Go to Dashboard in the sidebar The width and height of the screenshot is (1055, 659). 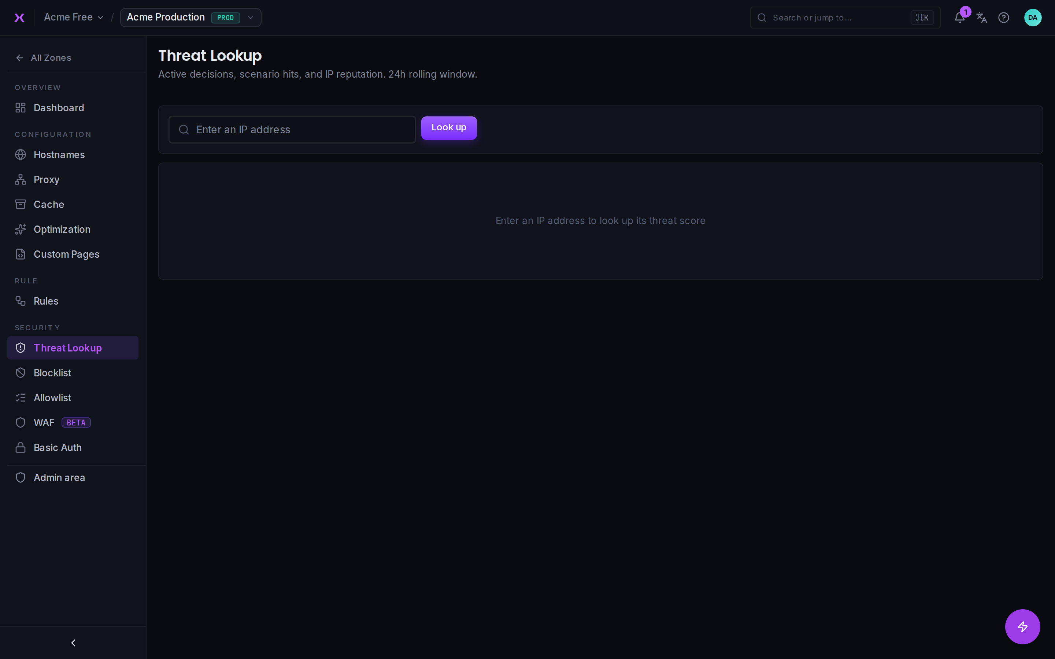(73, 108)
